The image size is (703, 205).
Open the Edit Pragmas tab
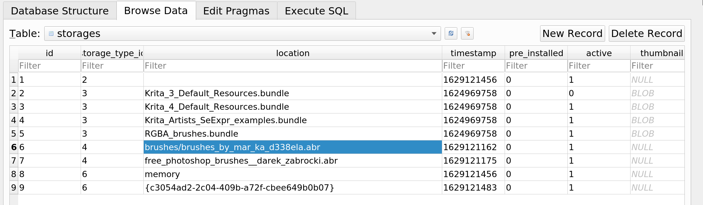(236, 11)
